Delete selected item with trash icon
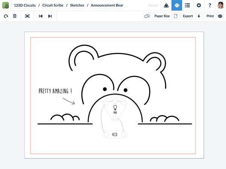The image size is (226, 169). [x=15, y=16]
